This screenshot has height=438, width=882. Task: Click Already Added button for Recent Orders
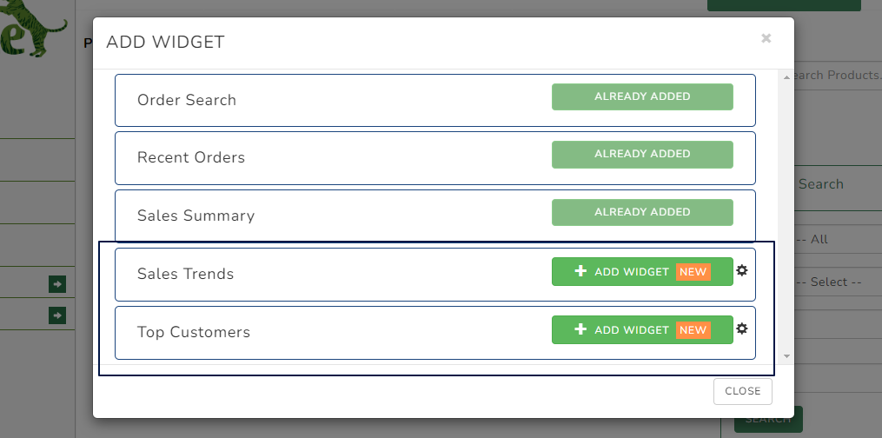(642, 154)
